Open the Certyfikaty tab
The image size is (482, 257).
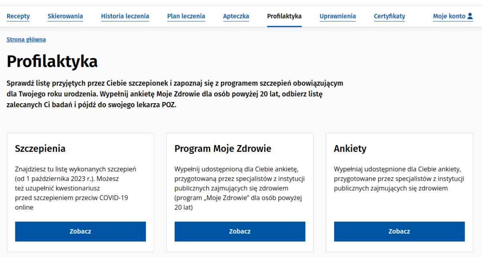coord(389,16)
